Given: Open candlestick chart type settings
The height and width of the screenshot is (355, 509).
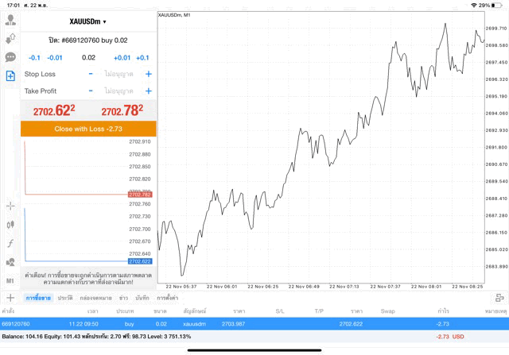Looking at the screenshot, I should (10, 225).
